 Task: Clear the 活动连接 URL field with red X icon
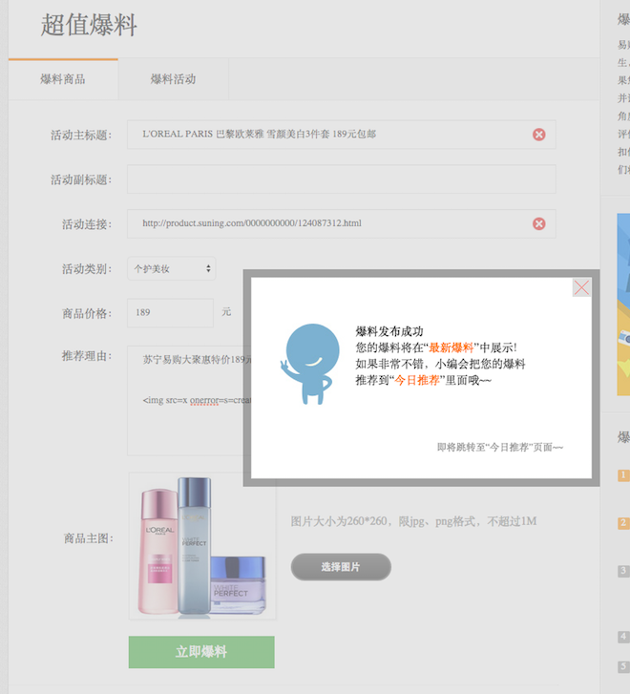point(538,224)
